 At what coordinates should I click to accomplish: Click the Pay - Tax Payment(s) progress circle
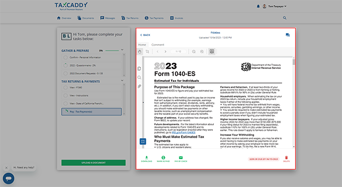[x=65, y=111]
